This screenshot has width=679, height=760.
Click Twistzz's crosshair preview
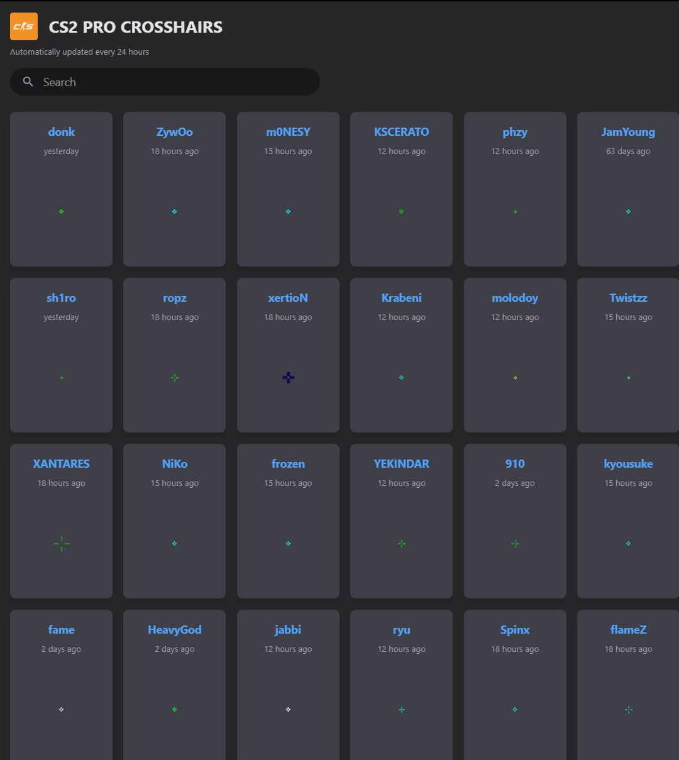(x=628, y=378)
